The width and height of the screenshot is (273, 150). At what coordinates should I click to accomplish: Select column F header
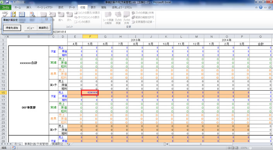pyautogui.click(x=90, y=36)
